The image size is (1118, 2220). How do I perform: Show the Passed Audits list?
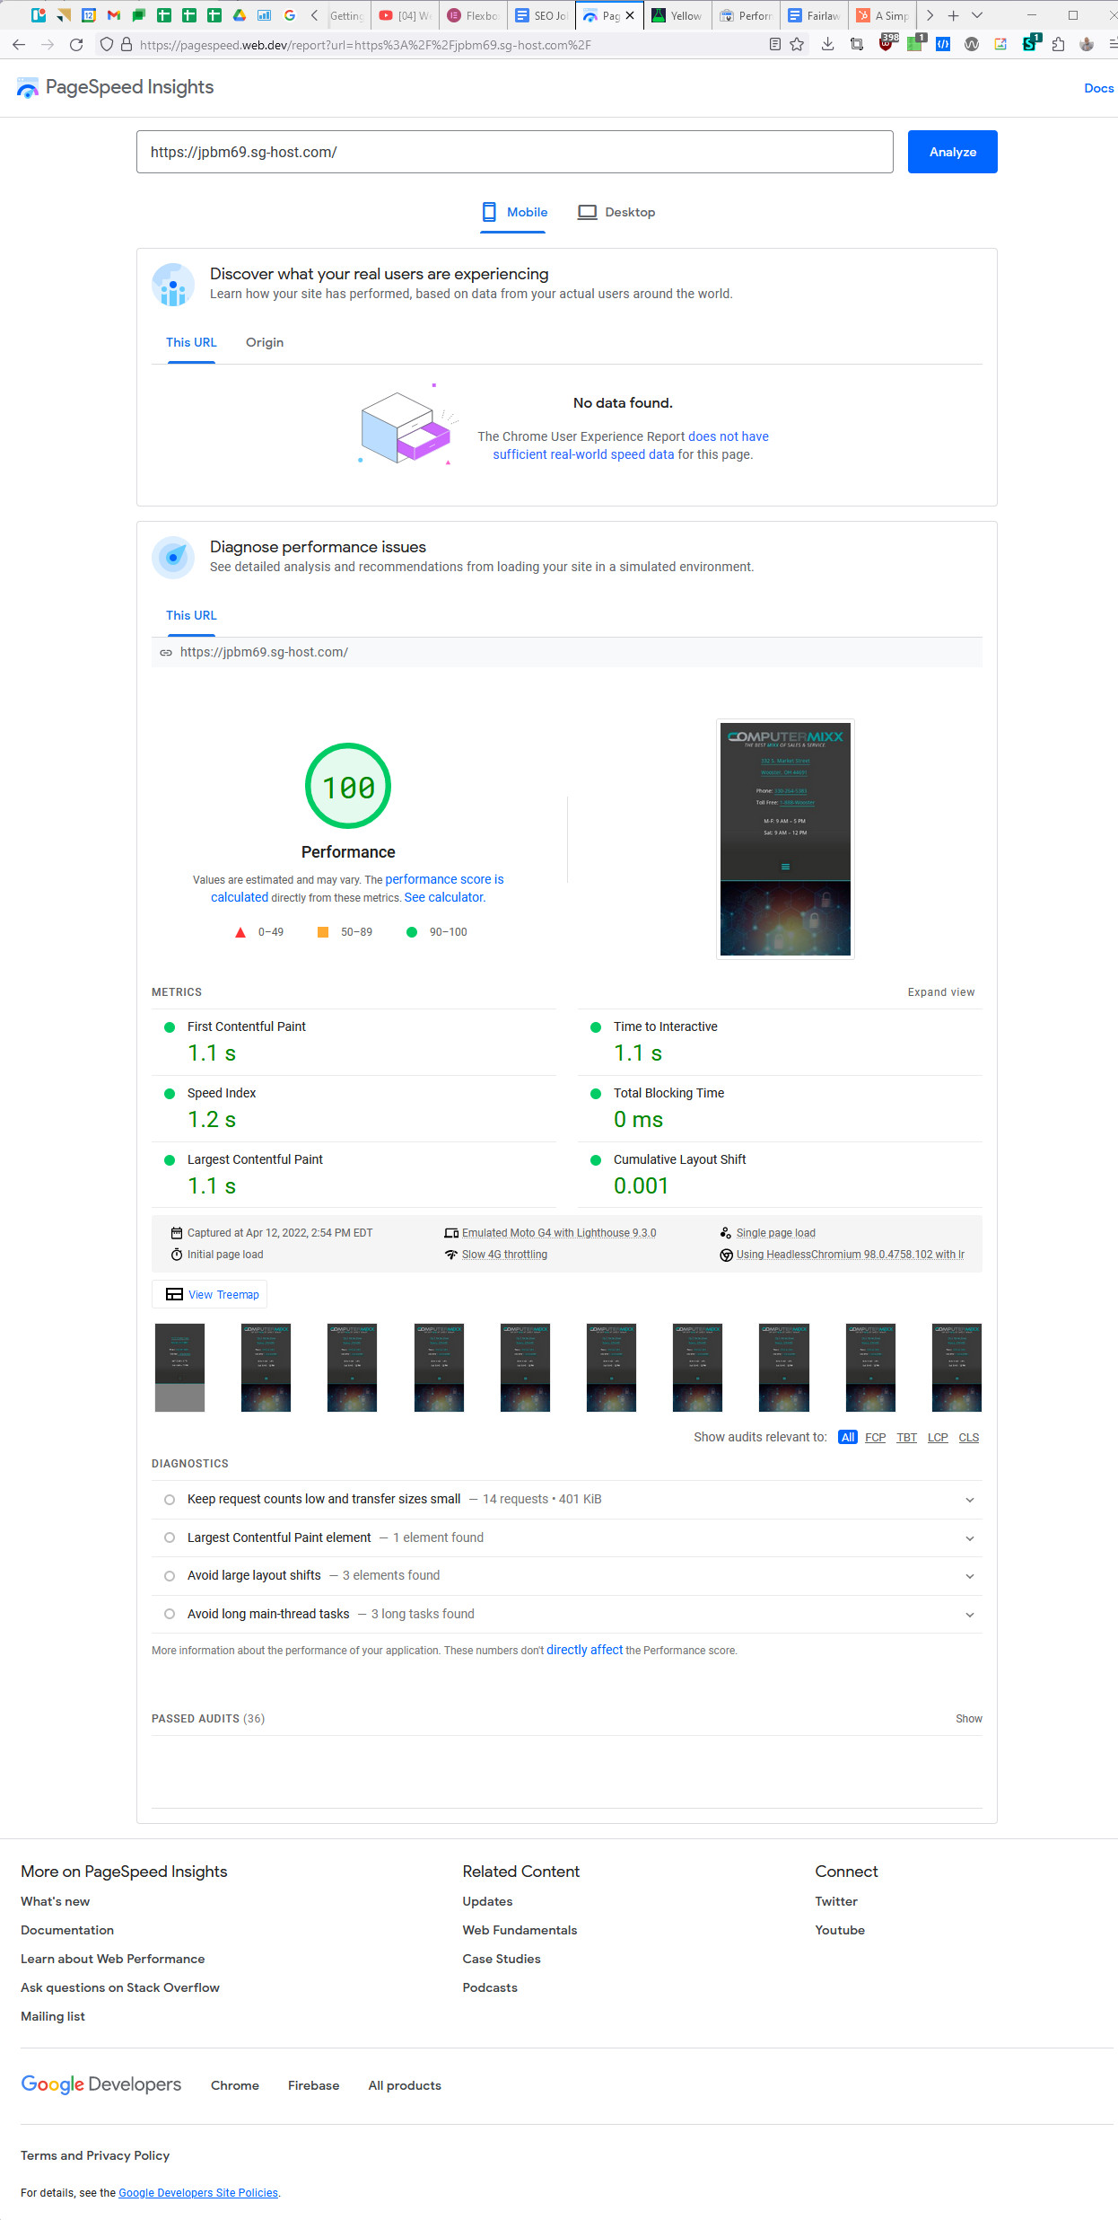click(968, 1719)
